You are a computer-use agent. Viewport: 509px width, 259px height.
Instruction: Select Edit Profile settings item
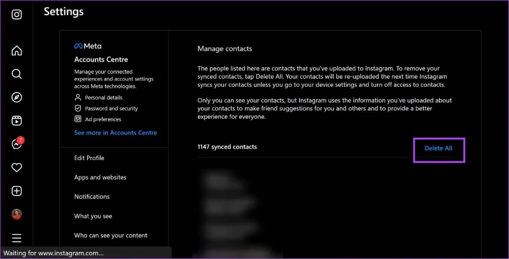click(x=89, y=158)
